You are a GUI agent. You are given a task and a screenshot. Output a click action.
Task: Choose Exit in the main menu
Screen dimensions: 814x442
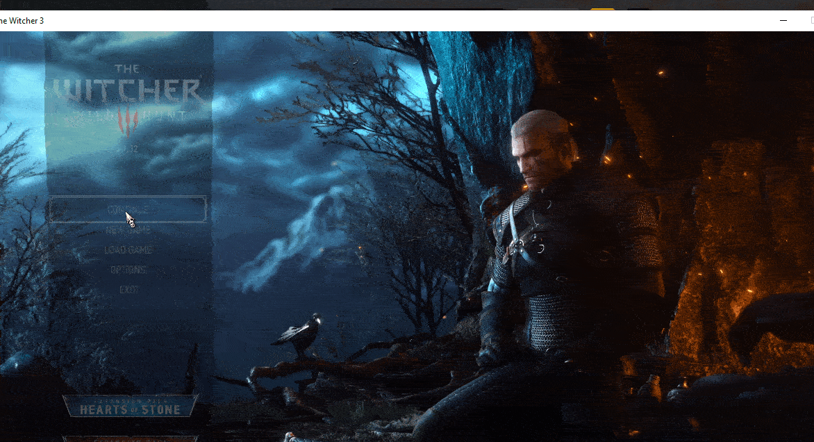pos(128,289)
